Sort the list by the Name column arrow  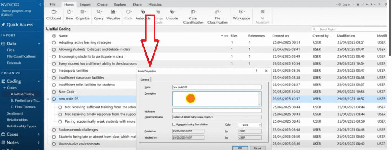222,36
